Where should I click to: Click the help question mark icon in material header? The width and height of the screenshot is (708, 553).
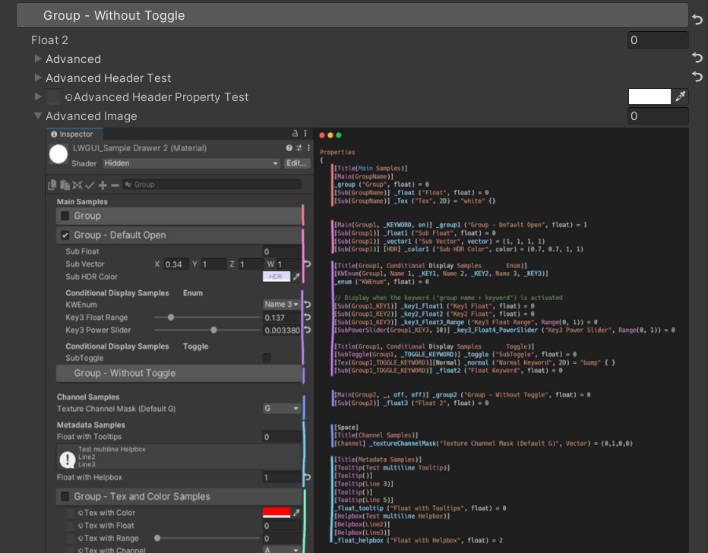coord(289,148)
